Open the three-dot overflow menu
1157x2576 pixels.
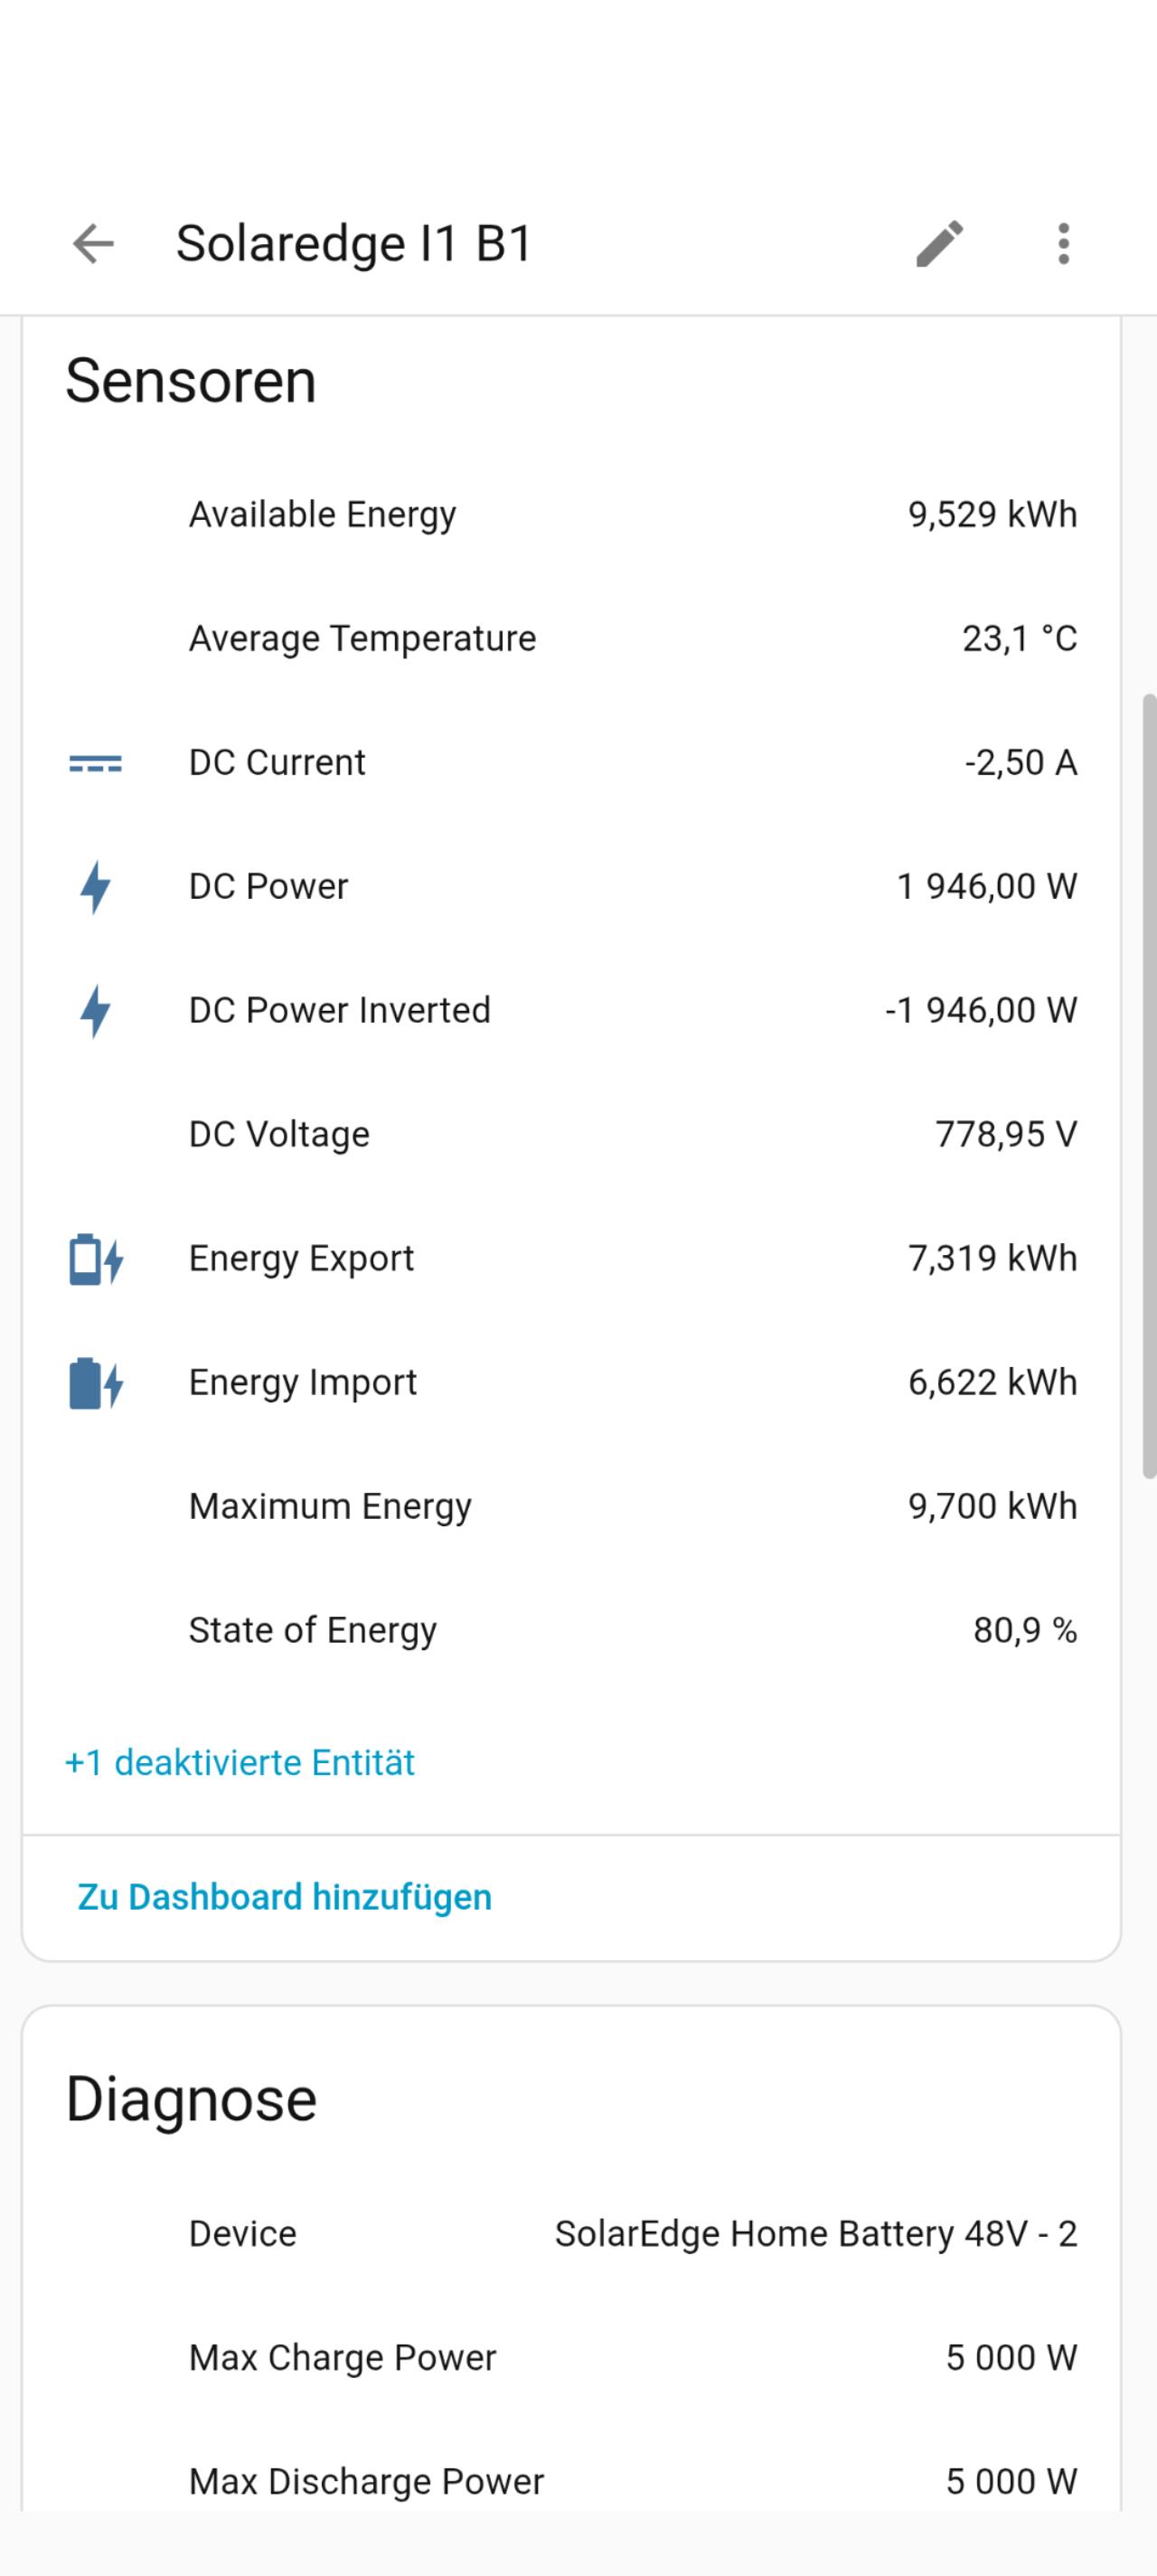pos(1063,243)
